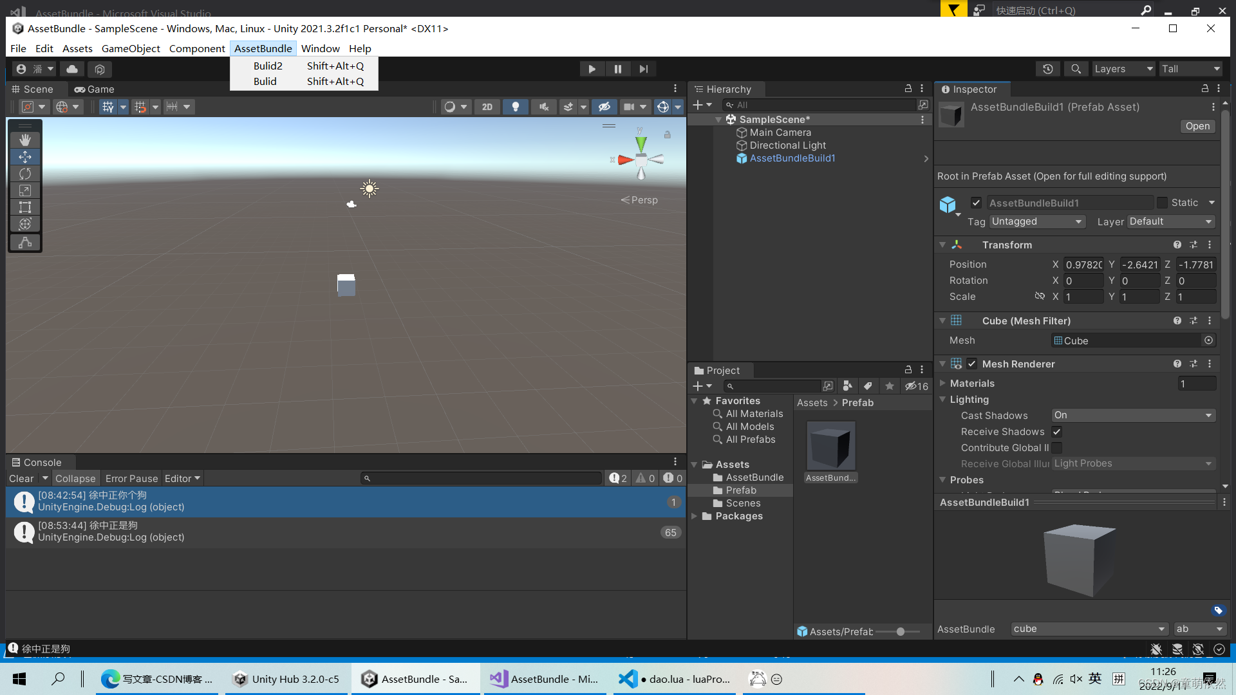Image resolution: width=1236 pixels, height=695 pixels.
Task: Open the Tag dropdown Untagged
Action: (x=1037, y=221)
